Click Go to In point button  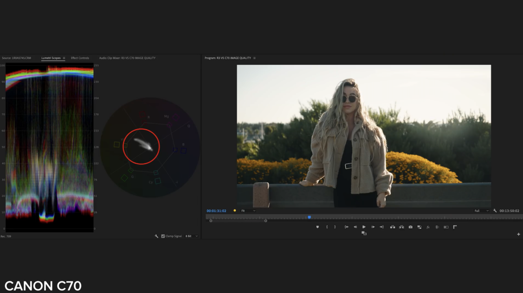[346, 227]
